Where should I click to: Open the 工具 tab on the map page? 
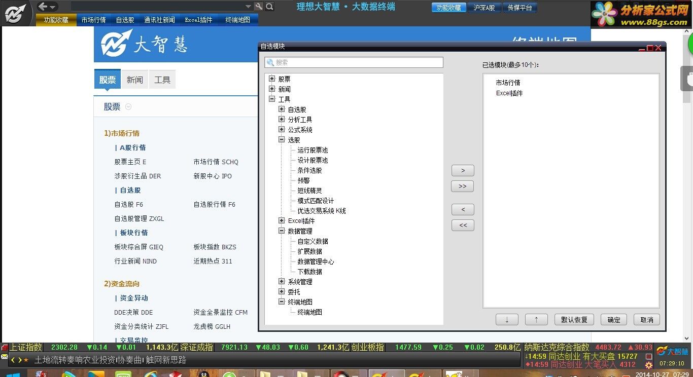tap(162, 80)
